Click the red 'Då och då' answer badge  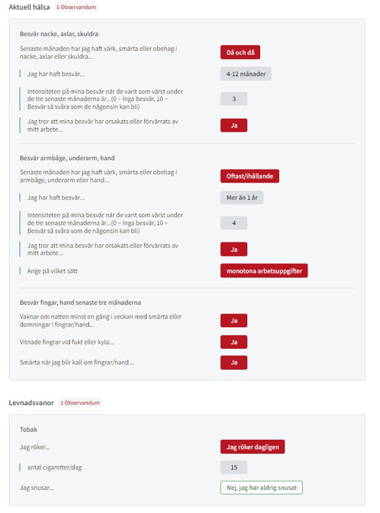click(x=240, y=52)
